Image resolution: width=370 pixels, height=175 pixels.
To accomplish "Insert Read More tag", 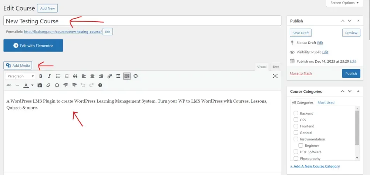I will click(118, 76).
